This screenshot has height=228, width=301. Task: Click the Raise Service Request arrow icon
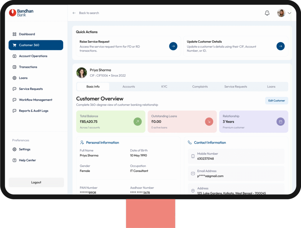click(x=173, y=46)
